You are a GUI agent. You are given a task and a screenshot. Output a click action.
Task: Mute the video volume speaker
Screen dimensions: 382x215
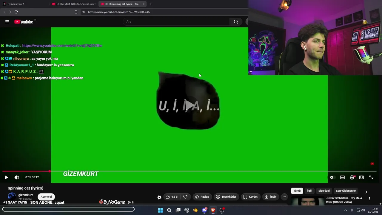tap(17, 177)
